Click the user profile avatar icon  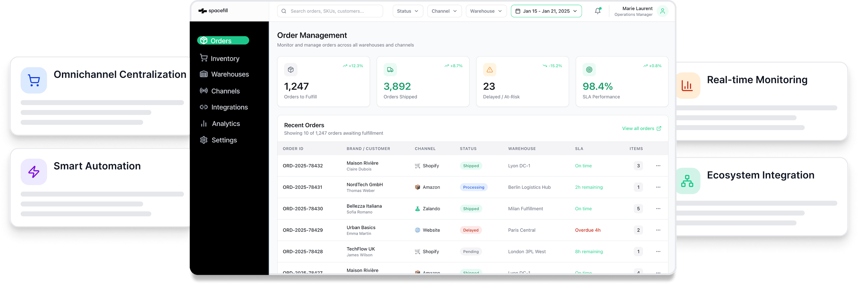pyautogui.click(x=662, y=11)
